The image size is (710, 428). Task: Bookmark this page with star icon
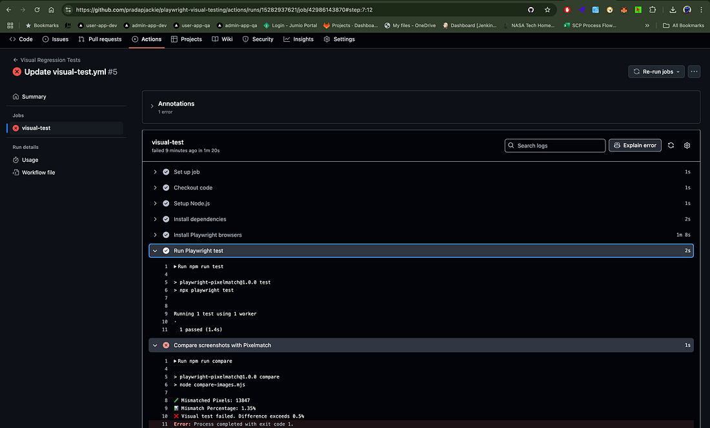pos(547,10)
